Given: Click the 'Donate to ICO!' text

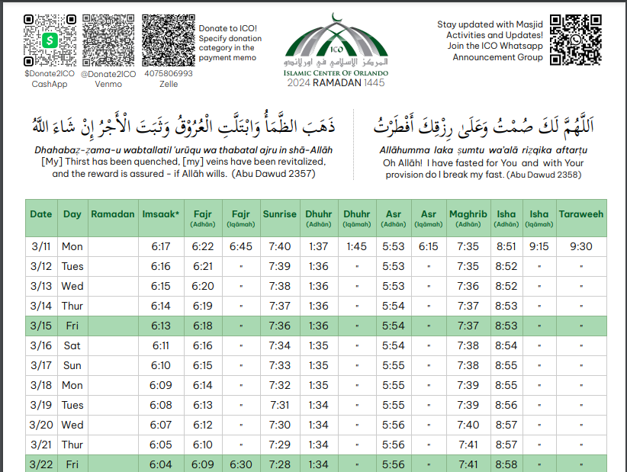Looking at the screenshot, I should 227,28.
